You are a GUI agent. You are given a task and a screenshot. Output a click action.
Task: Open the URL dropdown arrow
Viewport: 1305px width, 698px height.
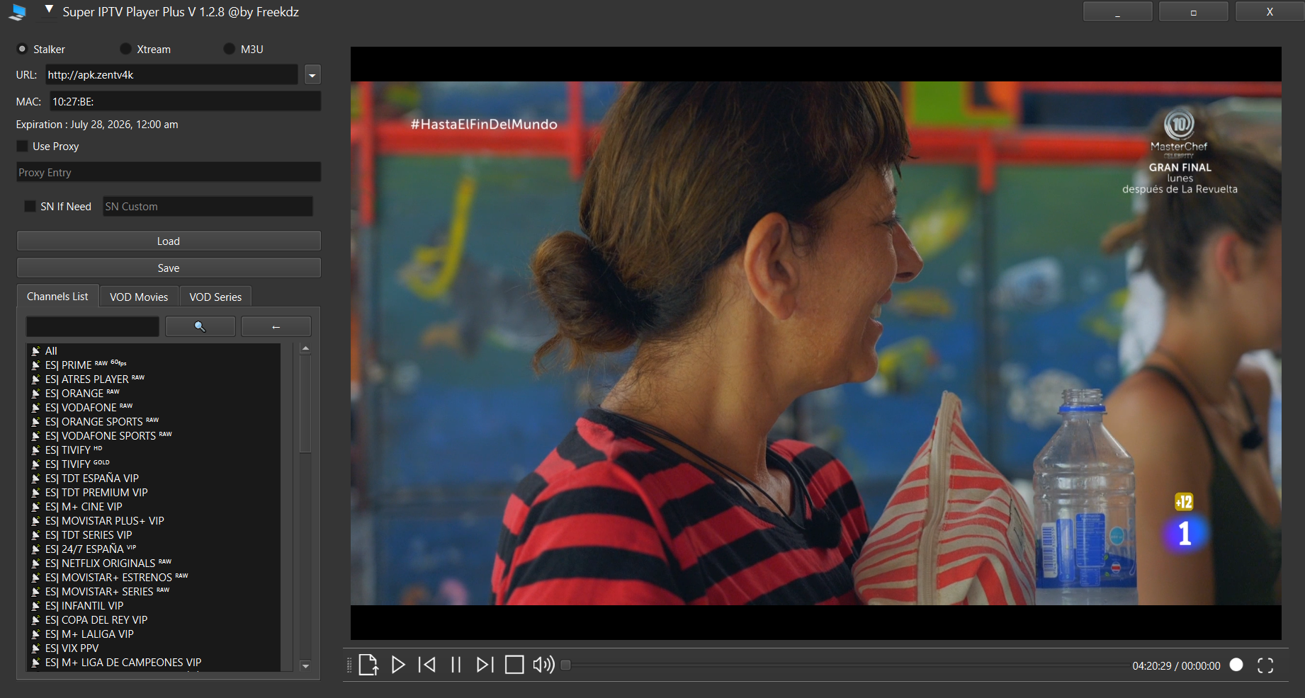tap(312, 75)
